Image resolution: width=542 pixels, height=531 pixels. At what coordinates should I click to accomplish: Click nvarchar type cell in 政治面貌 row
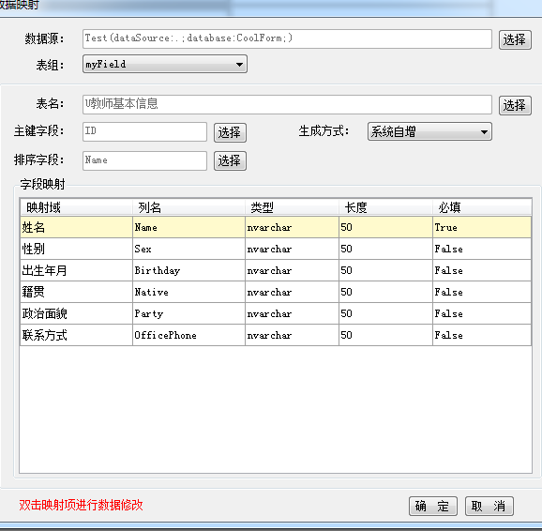coord(292,313)
